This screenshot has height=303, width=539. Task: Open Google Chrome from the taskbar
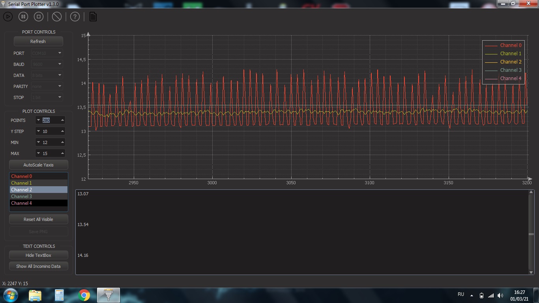click(x=84, y=295)
